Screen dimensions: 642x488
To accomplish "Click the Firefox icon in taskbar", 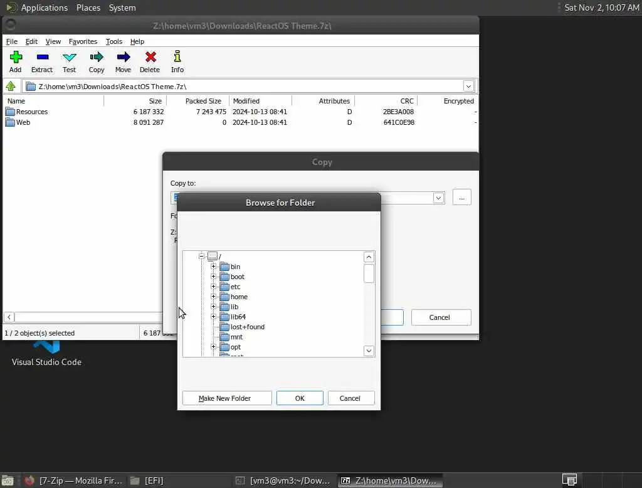I will pyautogui.click(x=29, y=480).
